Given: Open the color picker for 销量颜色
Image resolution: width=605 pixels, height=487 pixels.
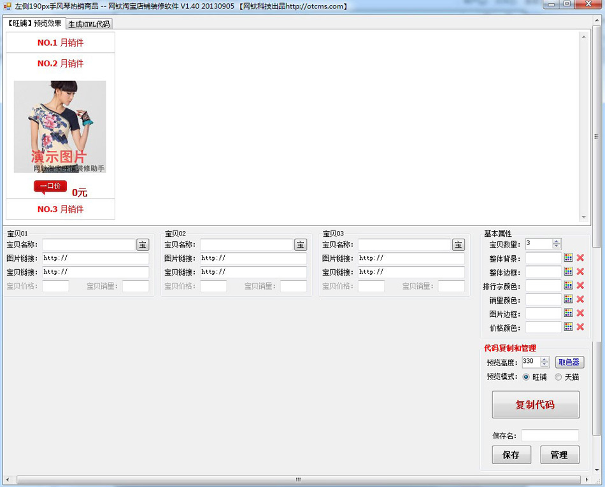Looking at the screenshot, I should click(567, 299).
